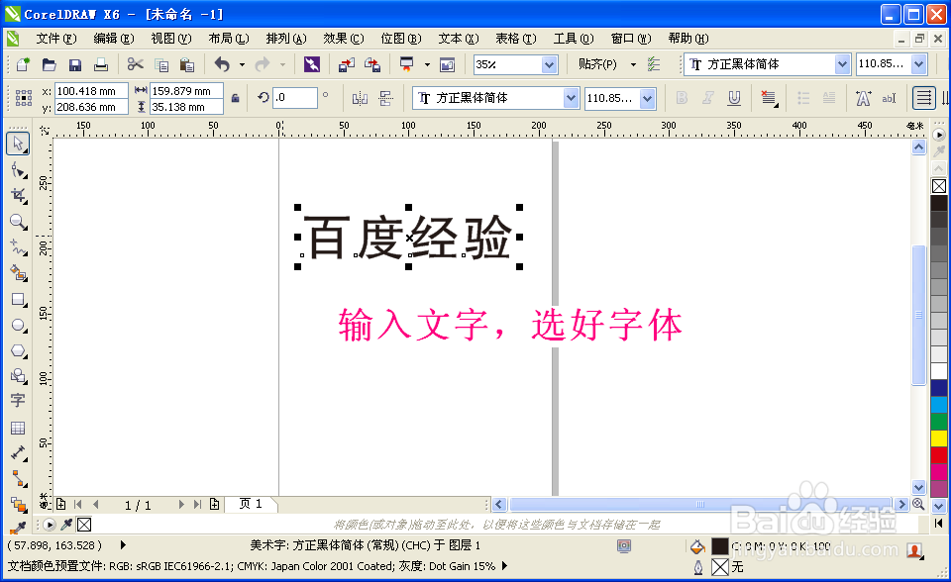Select the Basic shapes tool
This screenshot has height=582, width=951.
18,376
